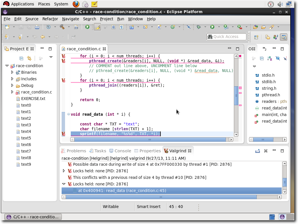The image size is (298, 224).
Task: Collapse the race-condition project tree
Action: (x=7, y=66)
